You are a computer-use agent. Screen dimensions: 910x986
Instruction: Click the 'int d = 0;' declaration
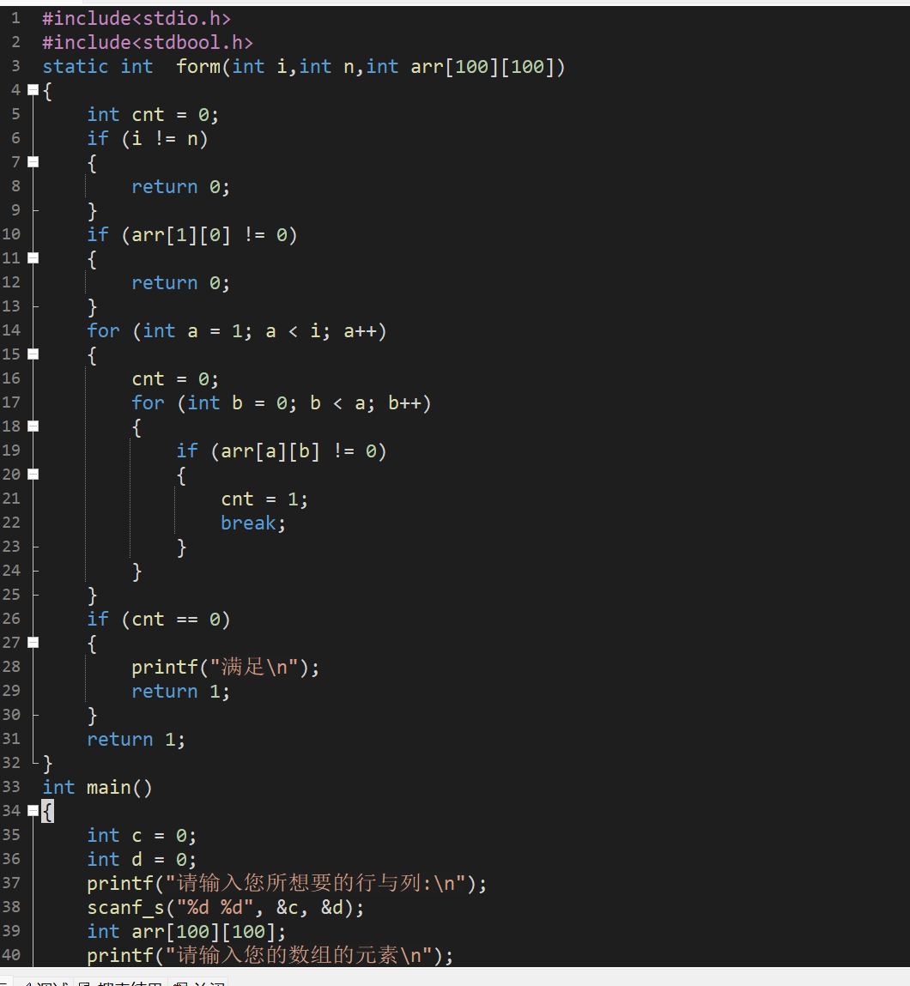(142, 860)
